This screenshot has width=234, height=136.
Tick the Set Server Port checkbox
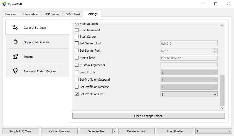[77, 51]
